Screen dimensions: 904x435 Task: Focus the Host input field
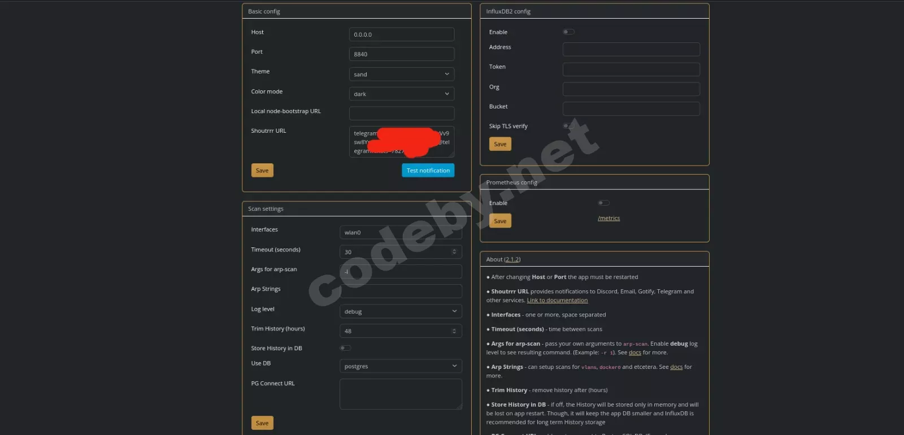click(402, 34)
